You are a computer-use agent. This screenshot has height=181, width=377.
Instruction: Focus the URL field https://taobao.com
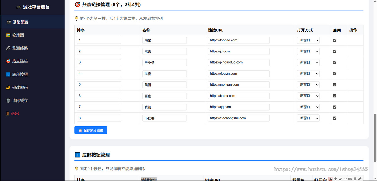pyautogui.click(x=238, y=40)
